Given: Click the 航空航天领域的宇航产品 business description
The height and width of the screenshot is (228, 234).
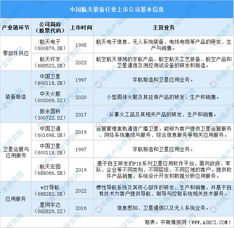Looking at the screenshot, I should 164,62.
